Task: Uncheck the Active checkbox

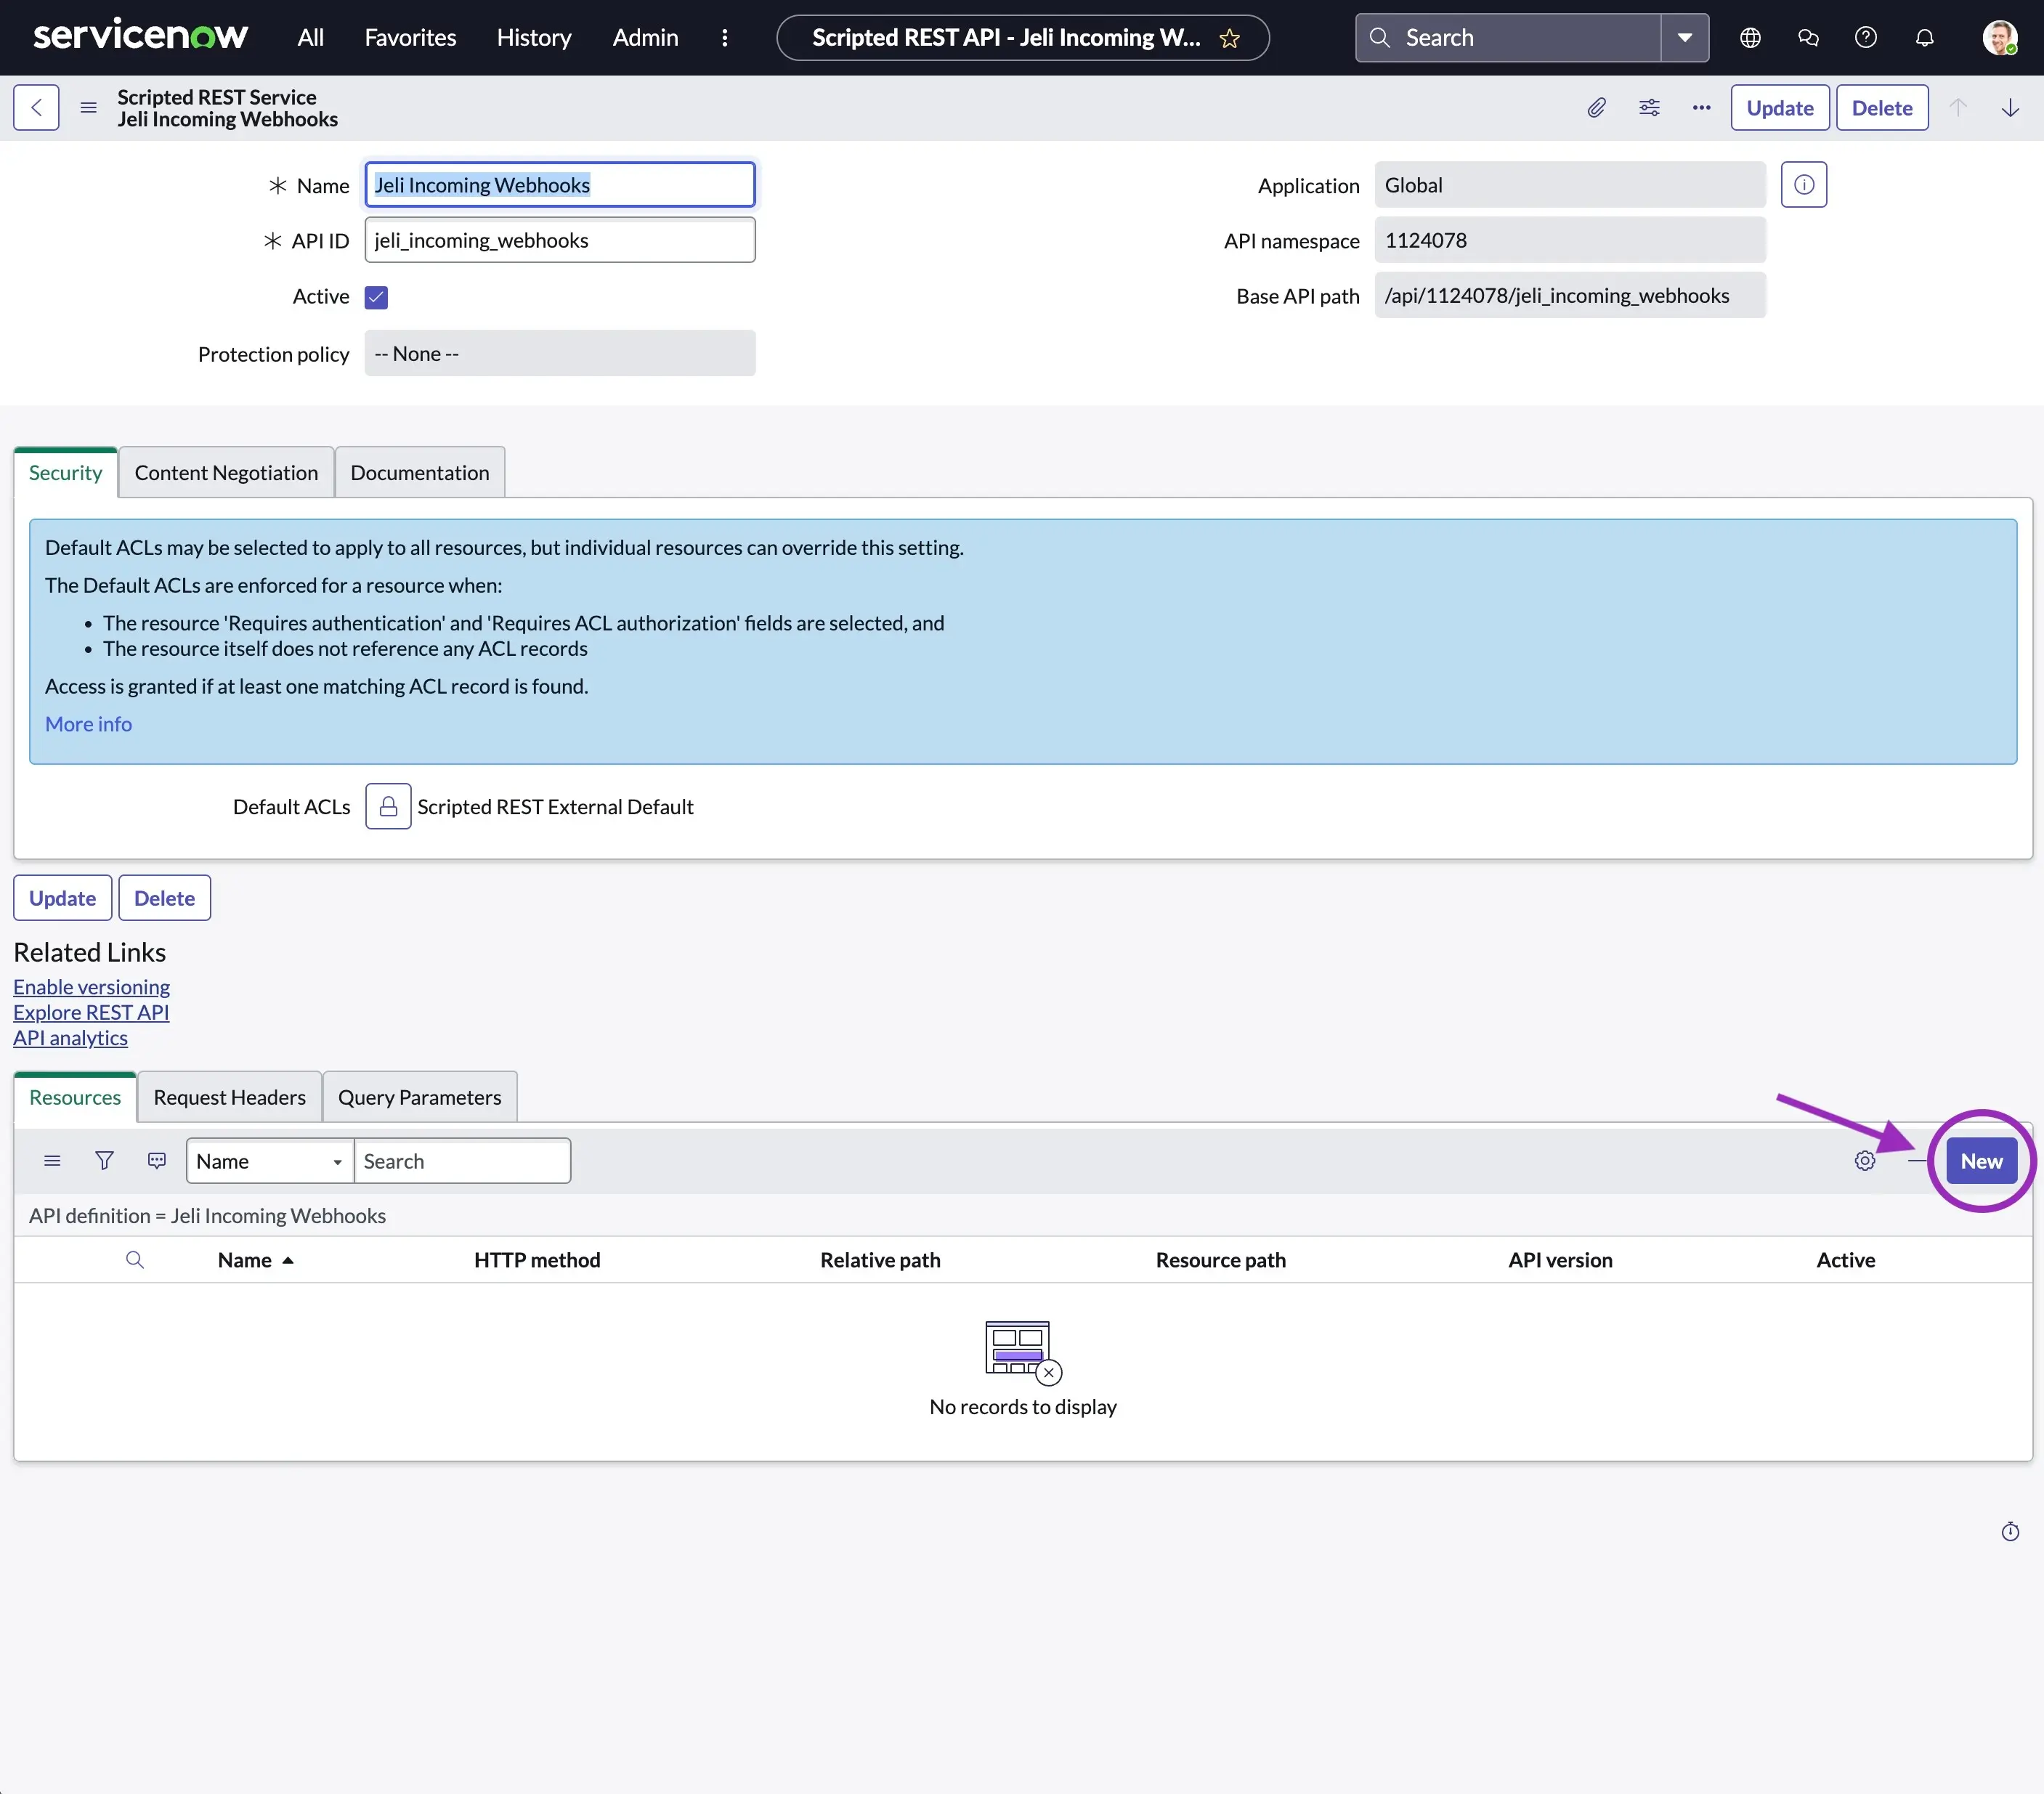Action: click(x=376, y=297)
